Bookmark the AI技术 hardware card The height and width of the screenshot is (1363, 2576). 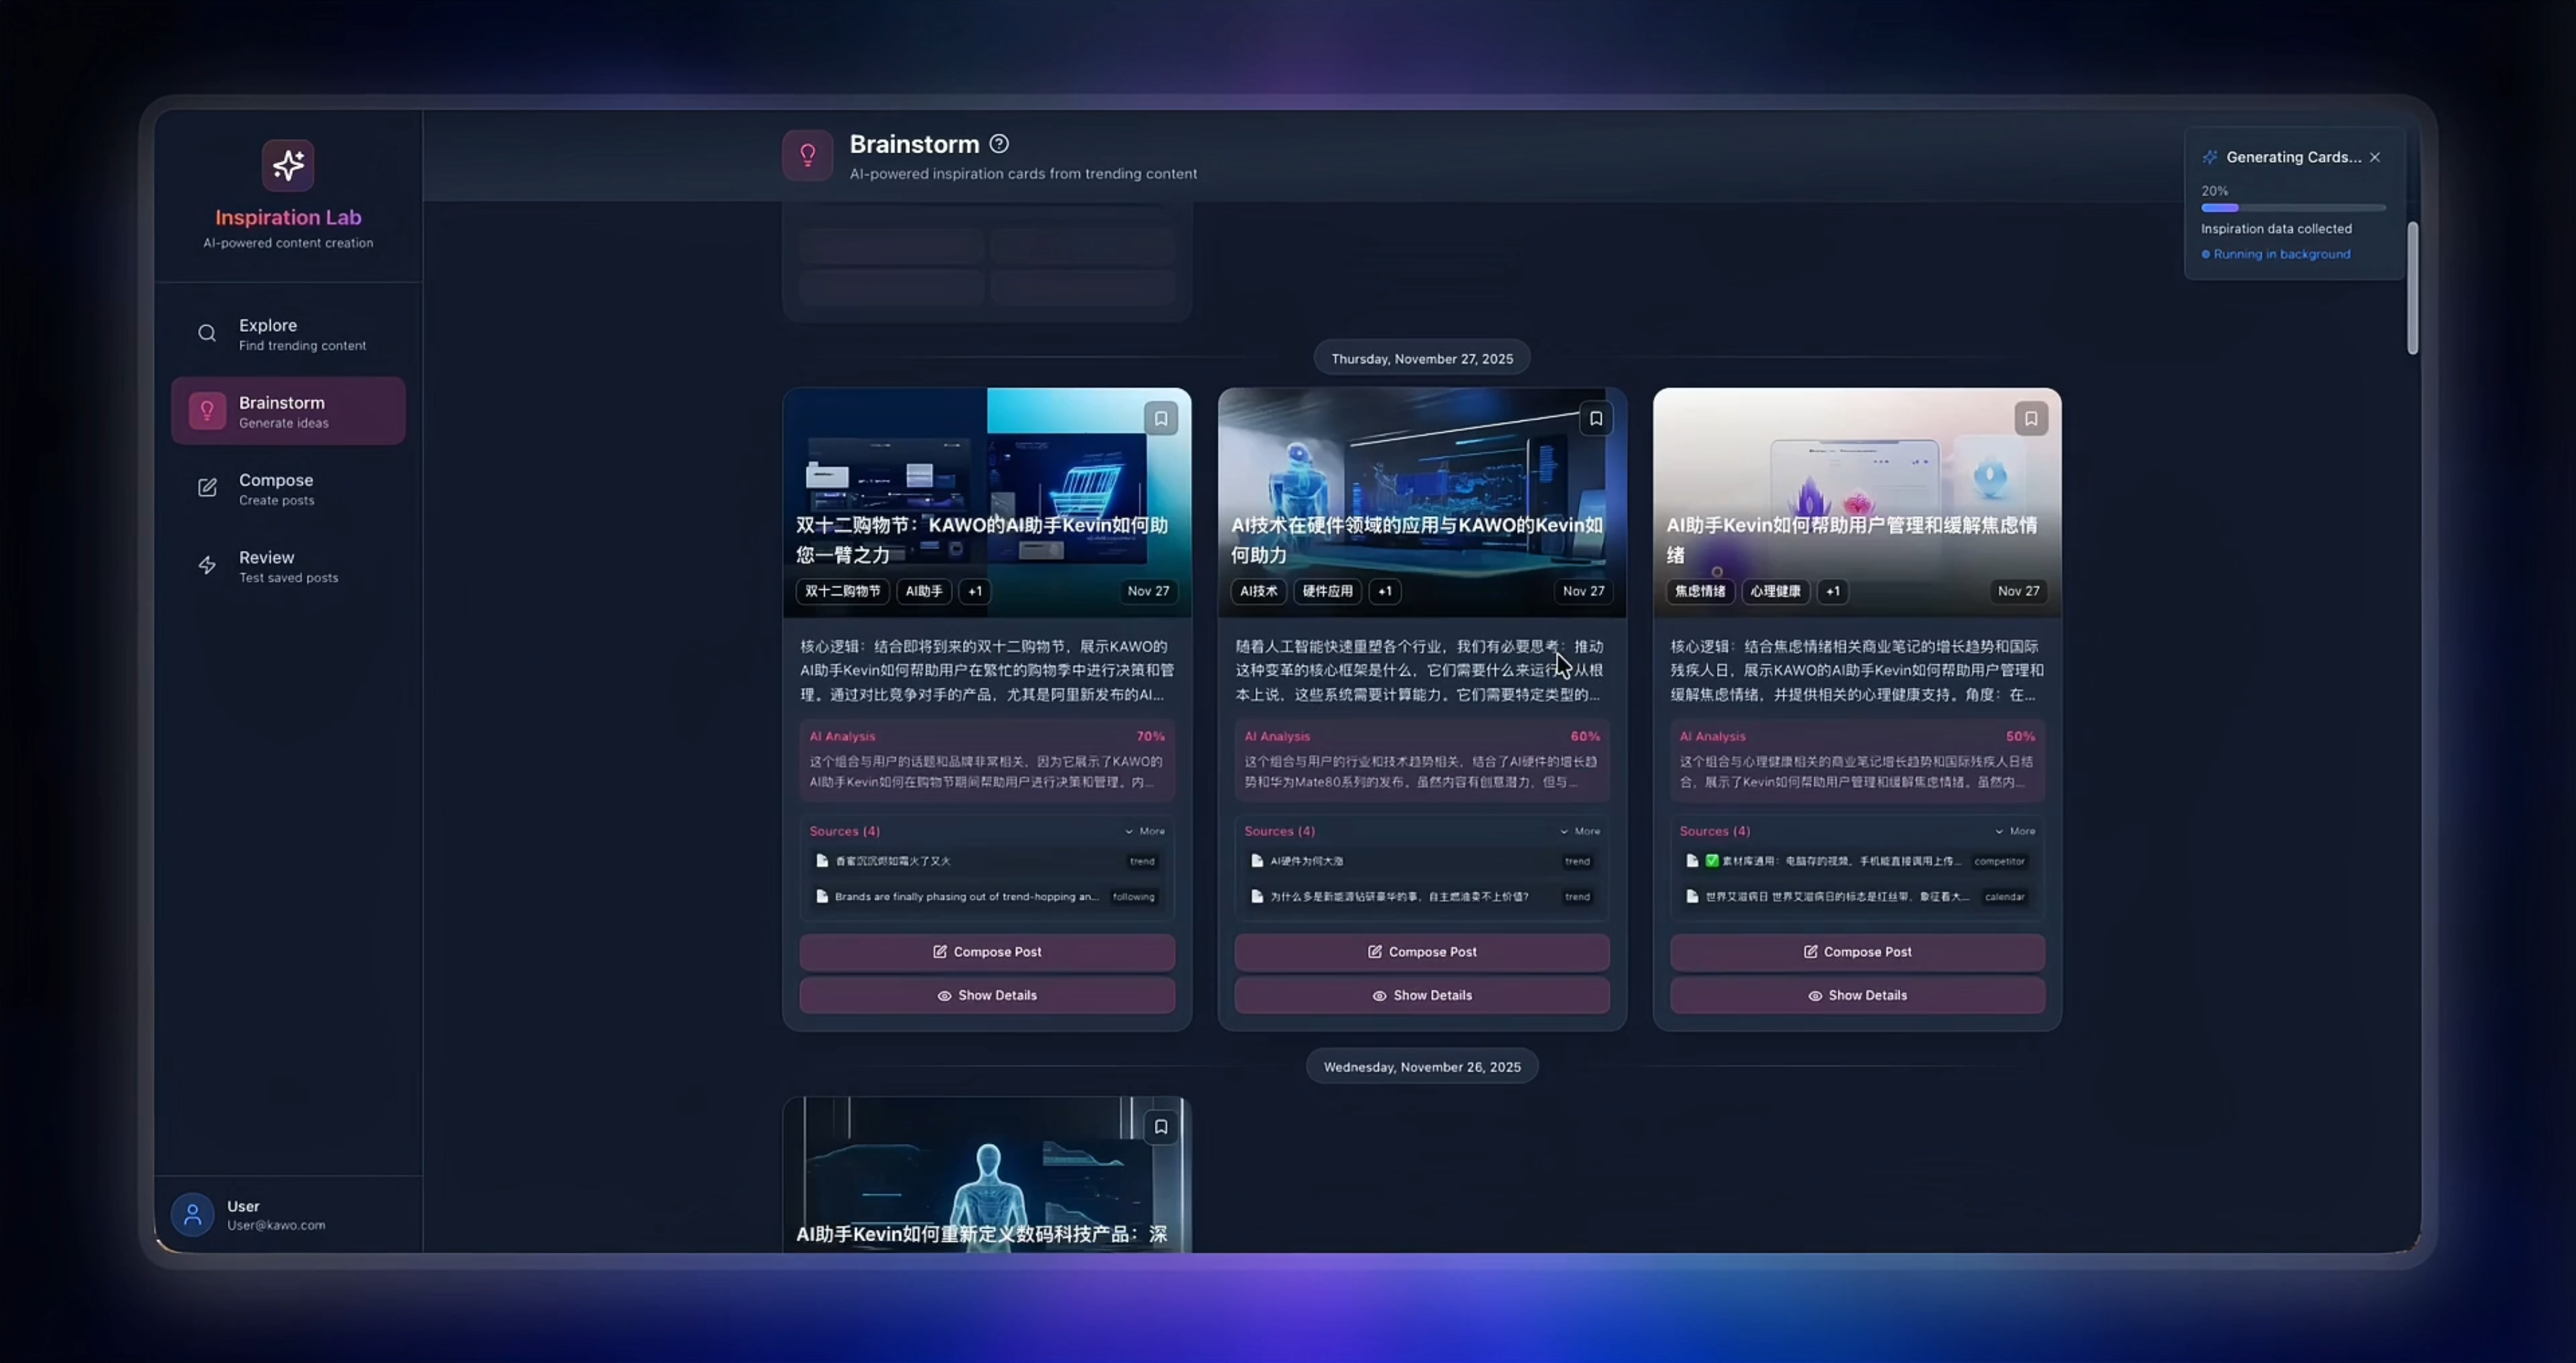pos(1595,419)
